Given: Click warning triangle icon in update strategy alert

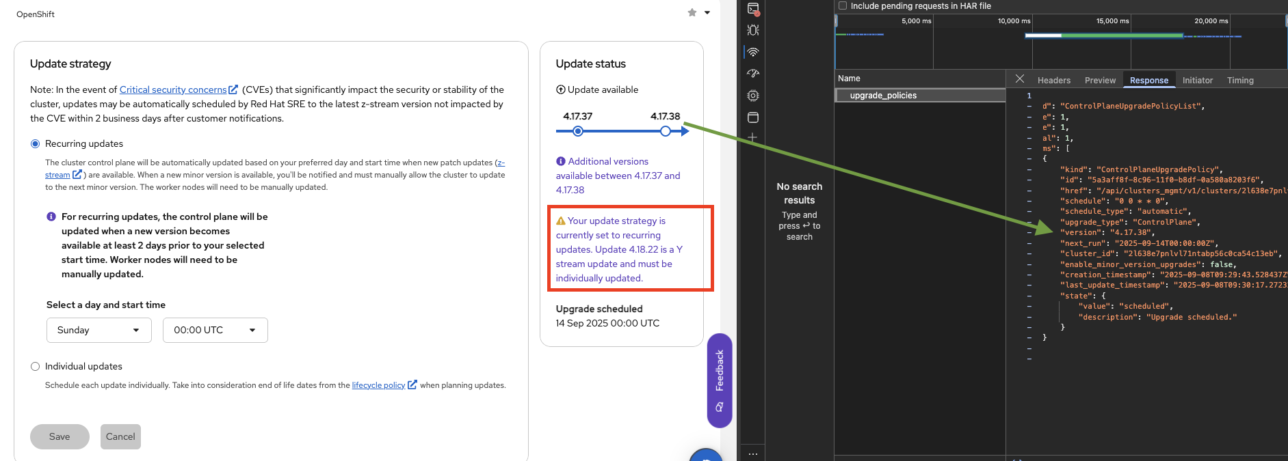Looking at the screenshot, I should point(561,221).
